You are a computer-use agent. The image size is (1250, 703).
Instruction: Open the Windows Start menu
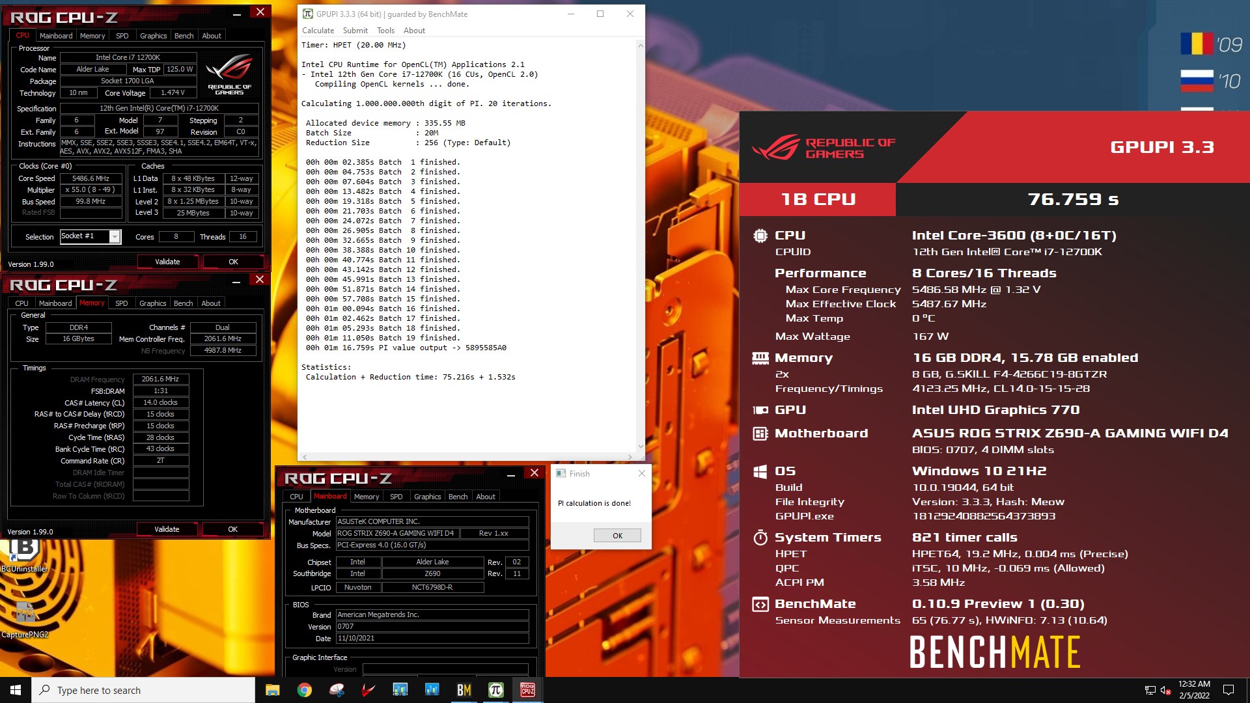(x=16, y=690)
